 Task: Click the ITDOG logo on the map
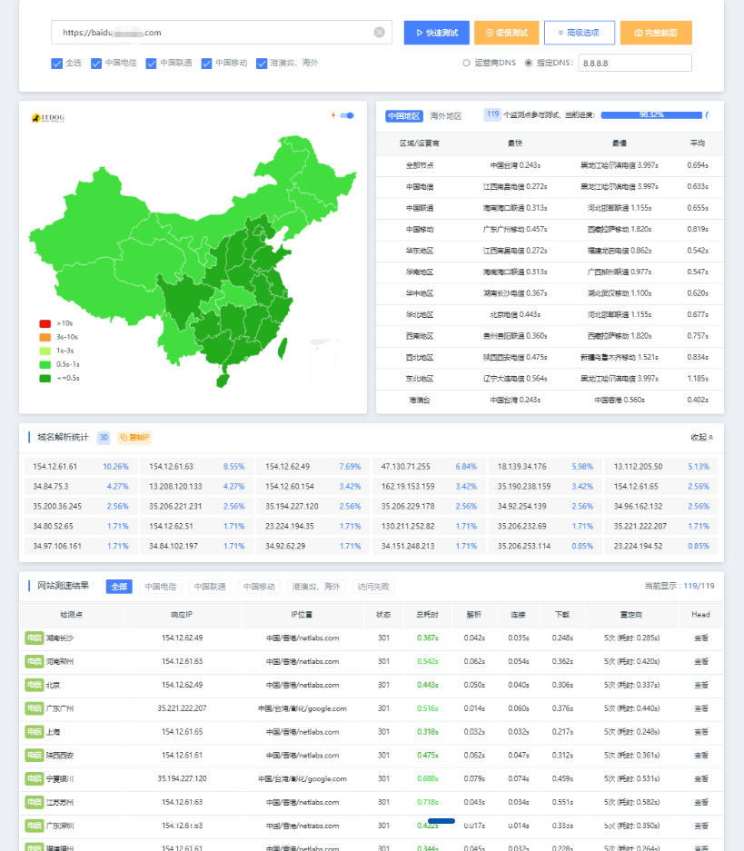(x=48, y=118)
